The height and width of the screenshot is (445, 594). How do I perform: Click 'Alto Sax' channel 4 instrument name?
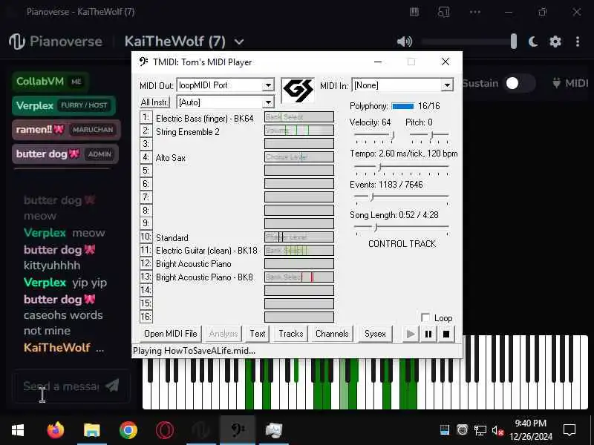(x=171, y=158)
